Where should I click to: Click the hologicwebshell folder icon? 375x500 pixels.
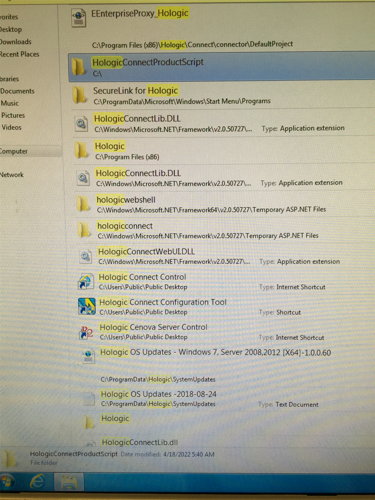83,204
